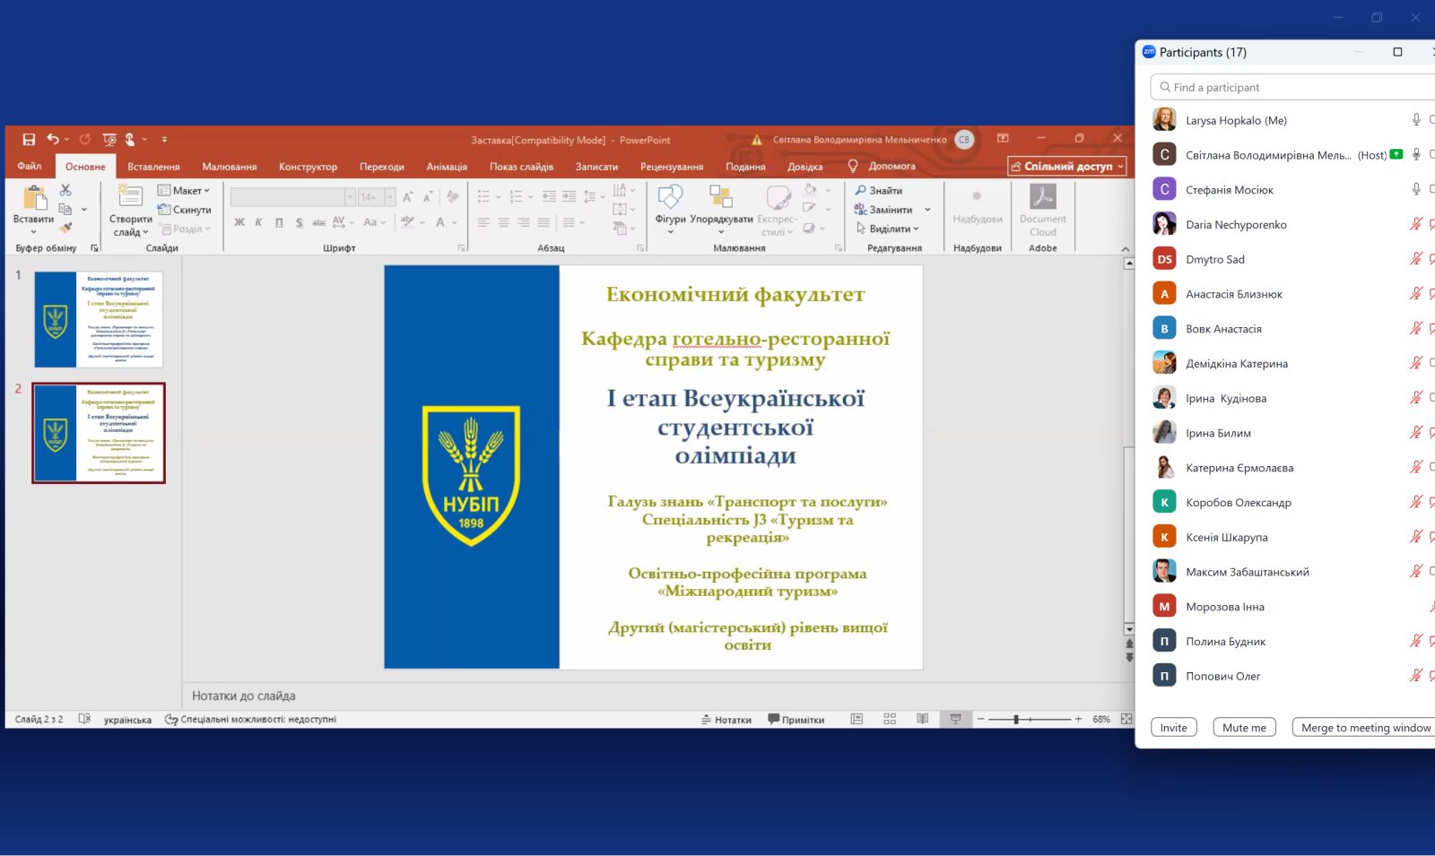
Task: Adjust the zoom slider handle
Action: 1016,720
